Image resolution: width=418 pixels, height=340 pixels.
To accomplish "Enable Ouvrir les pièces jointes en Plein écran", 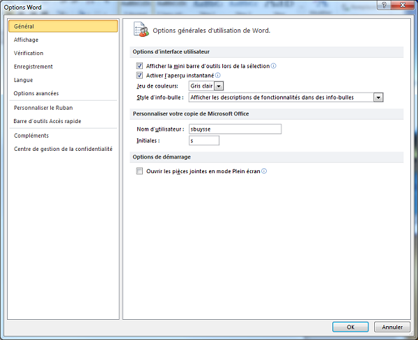I will coord(140,171).
